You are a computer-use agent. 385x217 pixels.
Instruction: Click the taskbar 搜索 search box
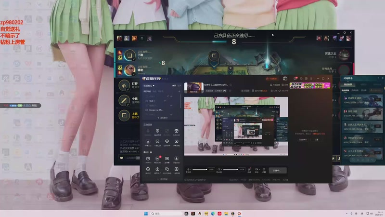166,214
